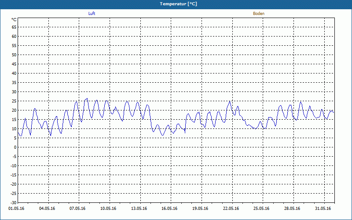The width and height of the screenshot is (352, 220).
Task: Click the 25 y-axis value
Action: [14, 101]
